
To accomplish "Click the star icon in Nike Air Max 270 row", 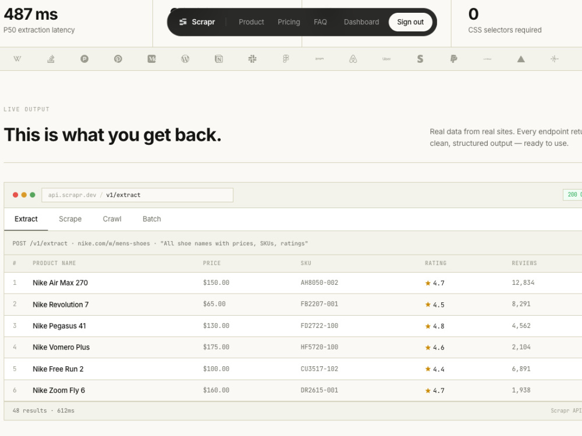I will [x=428, y=283].
